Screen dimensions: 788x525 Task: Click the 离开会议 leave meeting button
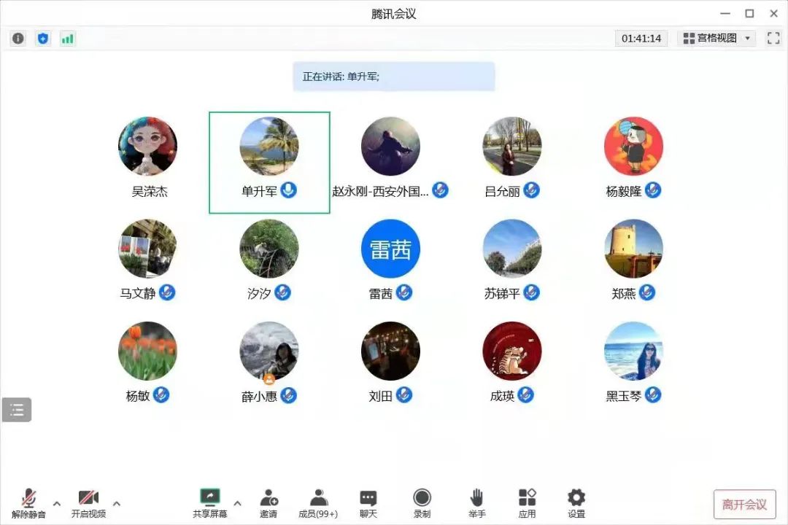click(x=744, y=505)
